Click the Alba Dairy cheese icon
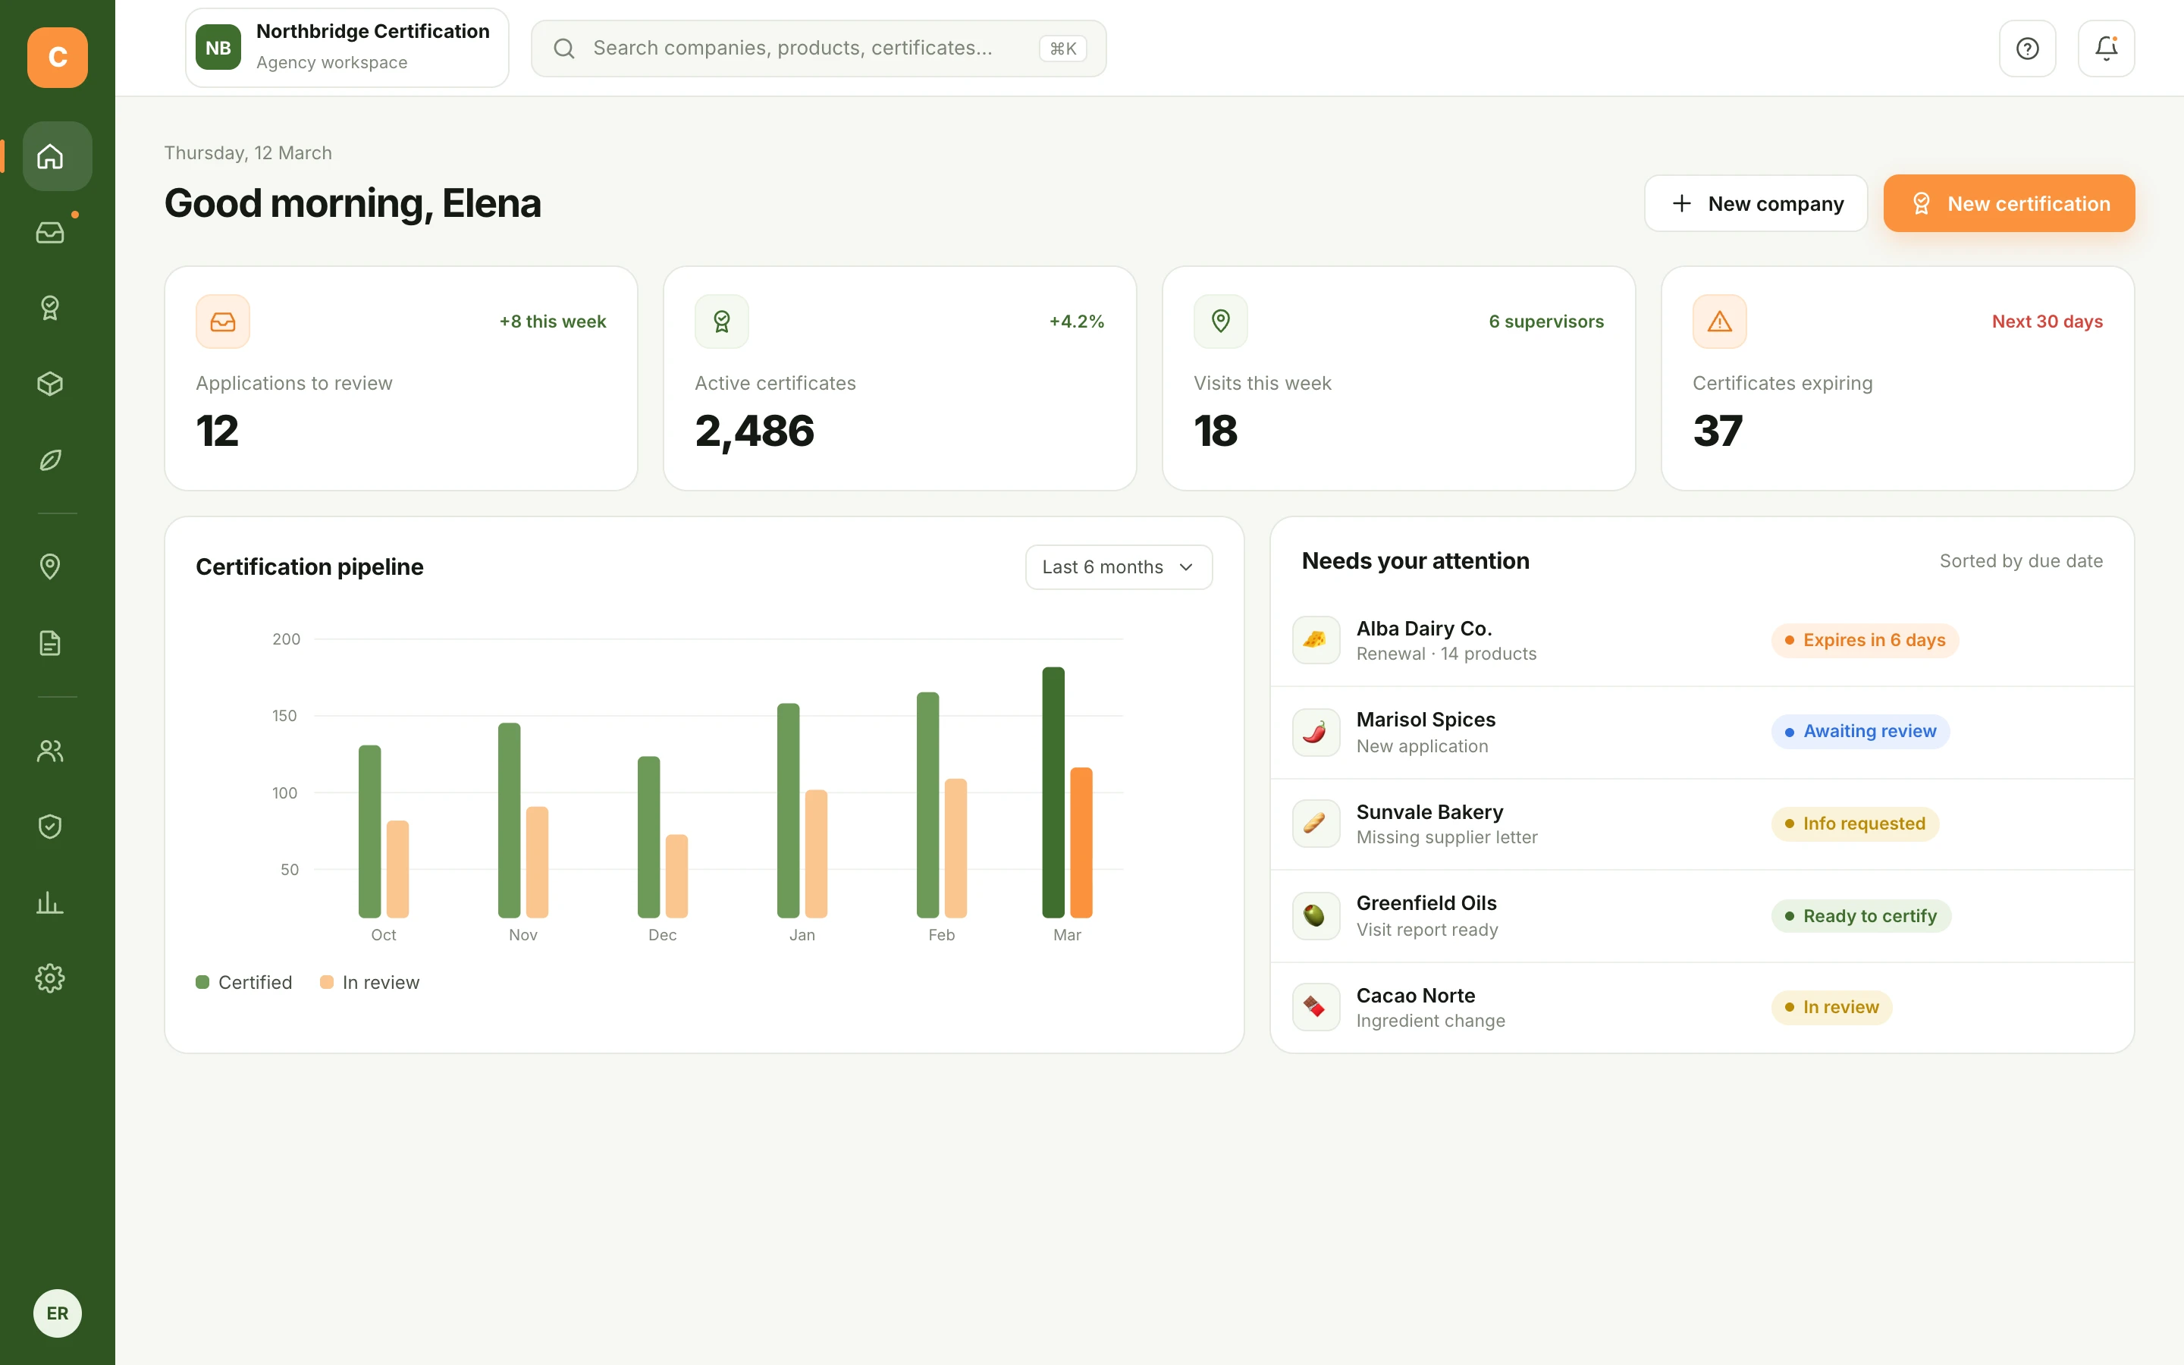2184x1365 pixels. coord(1315,640)
